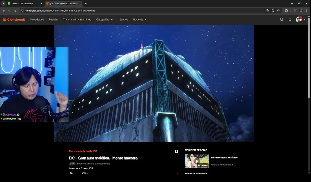Expand the Noticias dropdown
311x182 pixels.
140,20
